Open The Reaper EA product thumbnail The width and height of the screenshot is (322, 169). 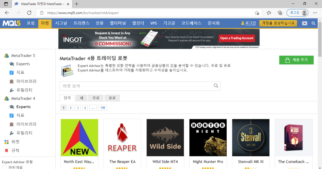tap(122, 138)
